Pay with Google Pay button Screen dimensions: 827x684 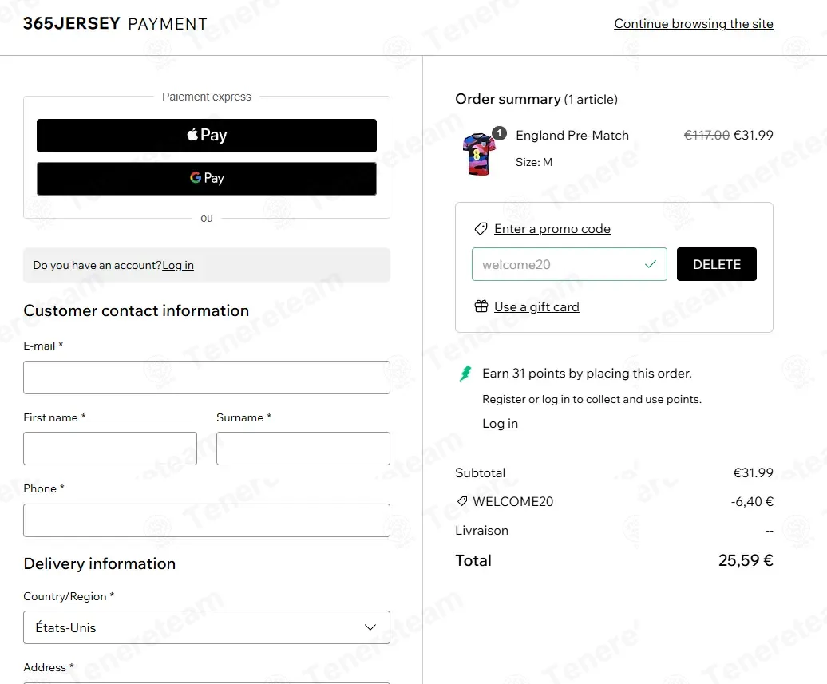pos(207,179)
